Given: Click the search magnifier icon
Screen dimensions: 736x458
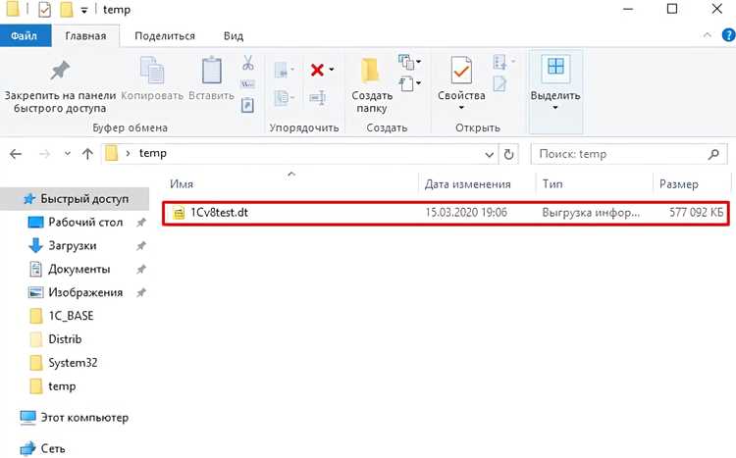Looking at the screenshot, I should click(713, 154).
